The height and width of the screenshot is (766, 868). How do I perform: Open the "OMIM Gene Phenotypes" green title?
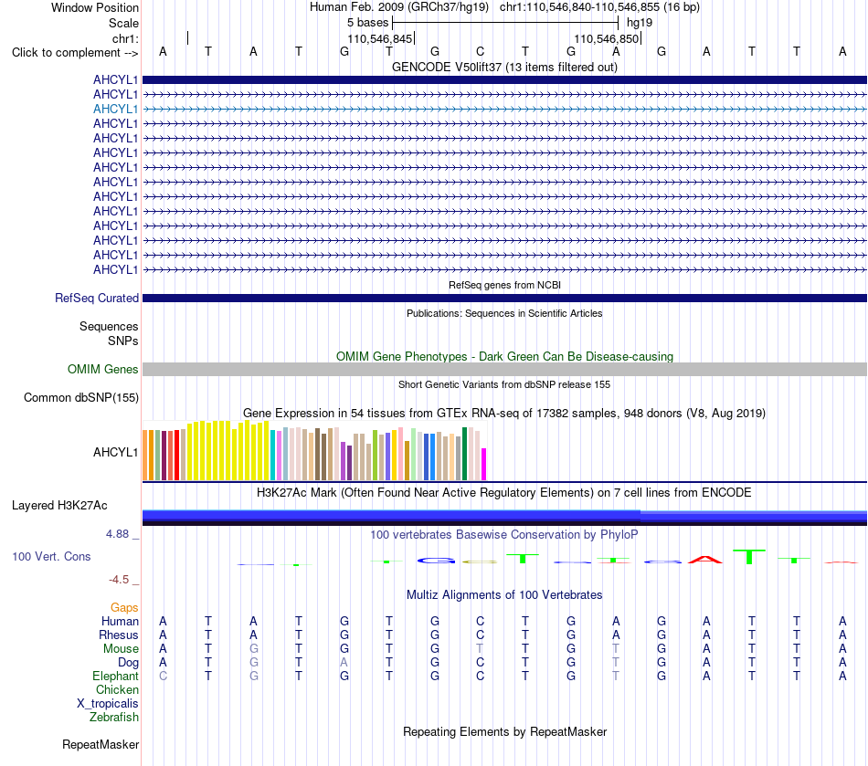(504, 356)
